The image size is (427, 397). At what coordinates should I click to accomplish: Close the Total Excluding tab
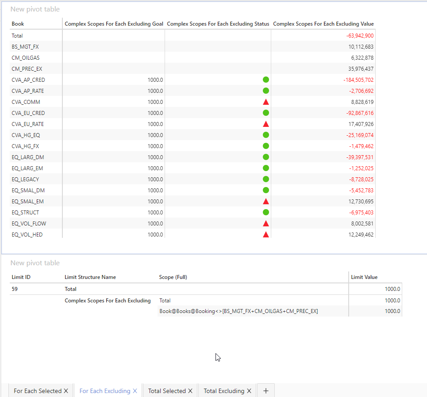coord(249,391)
